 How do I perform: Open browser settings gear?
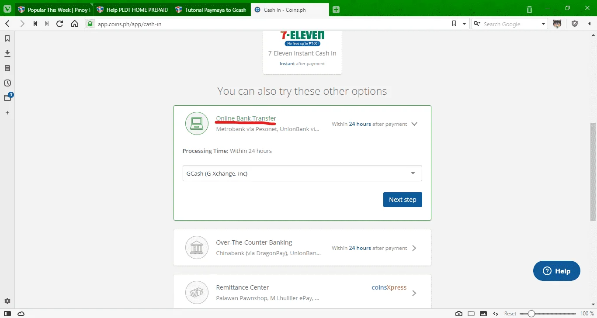pos(7,301)
